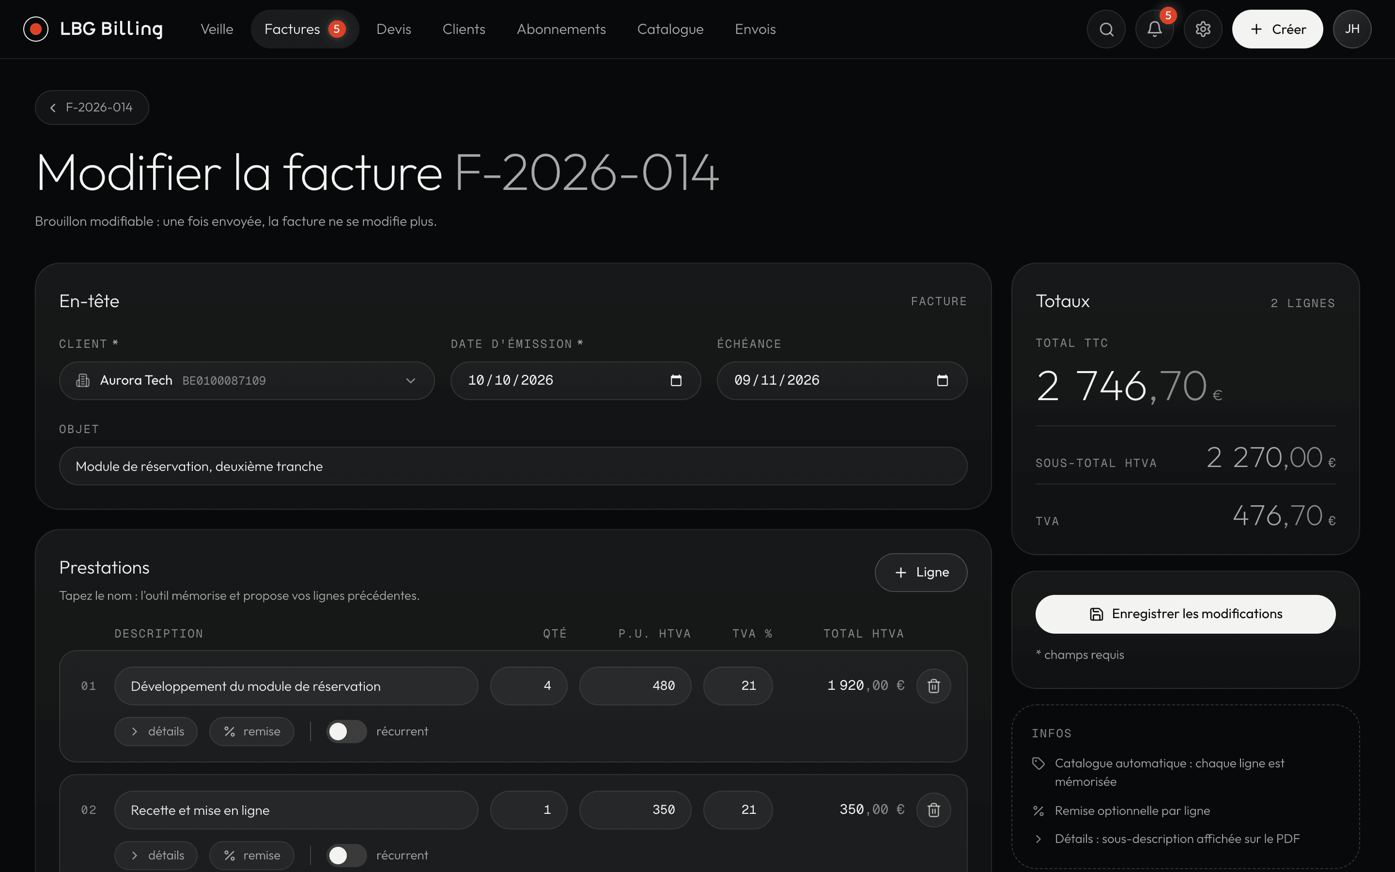Open remise option on line 01
Viewport: 1395px width, 872px height.
point(252,732)
